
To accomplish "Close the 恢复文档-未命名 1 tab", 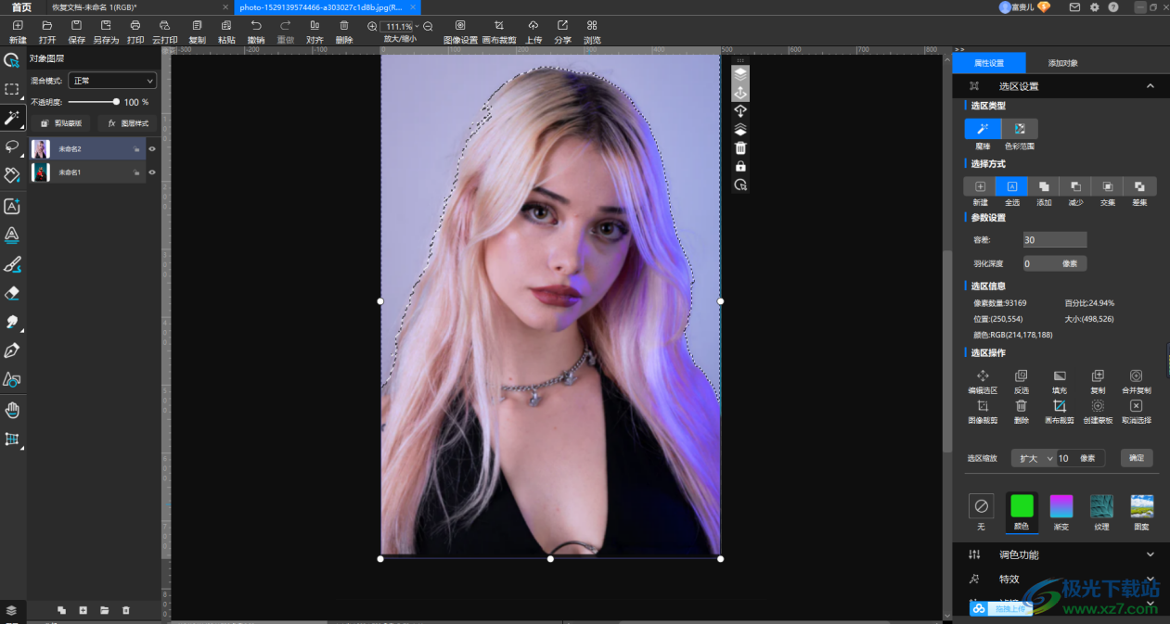I will click(225, 7).
